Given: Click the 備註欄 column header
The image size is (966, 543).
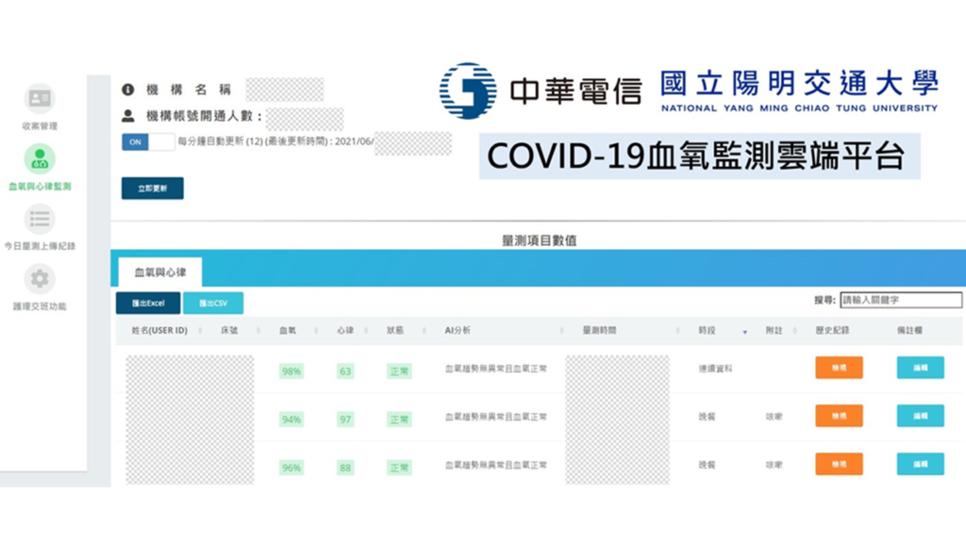Looking at the screenshot, I should click(x=909, y=331).
